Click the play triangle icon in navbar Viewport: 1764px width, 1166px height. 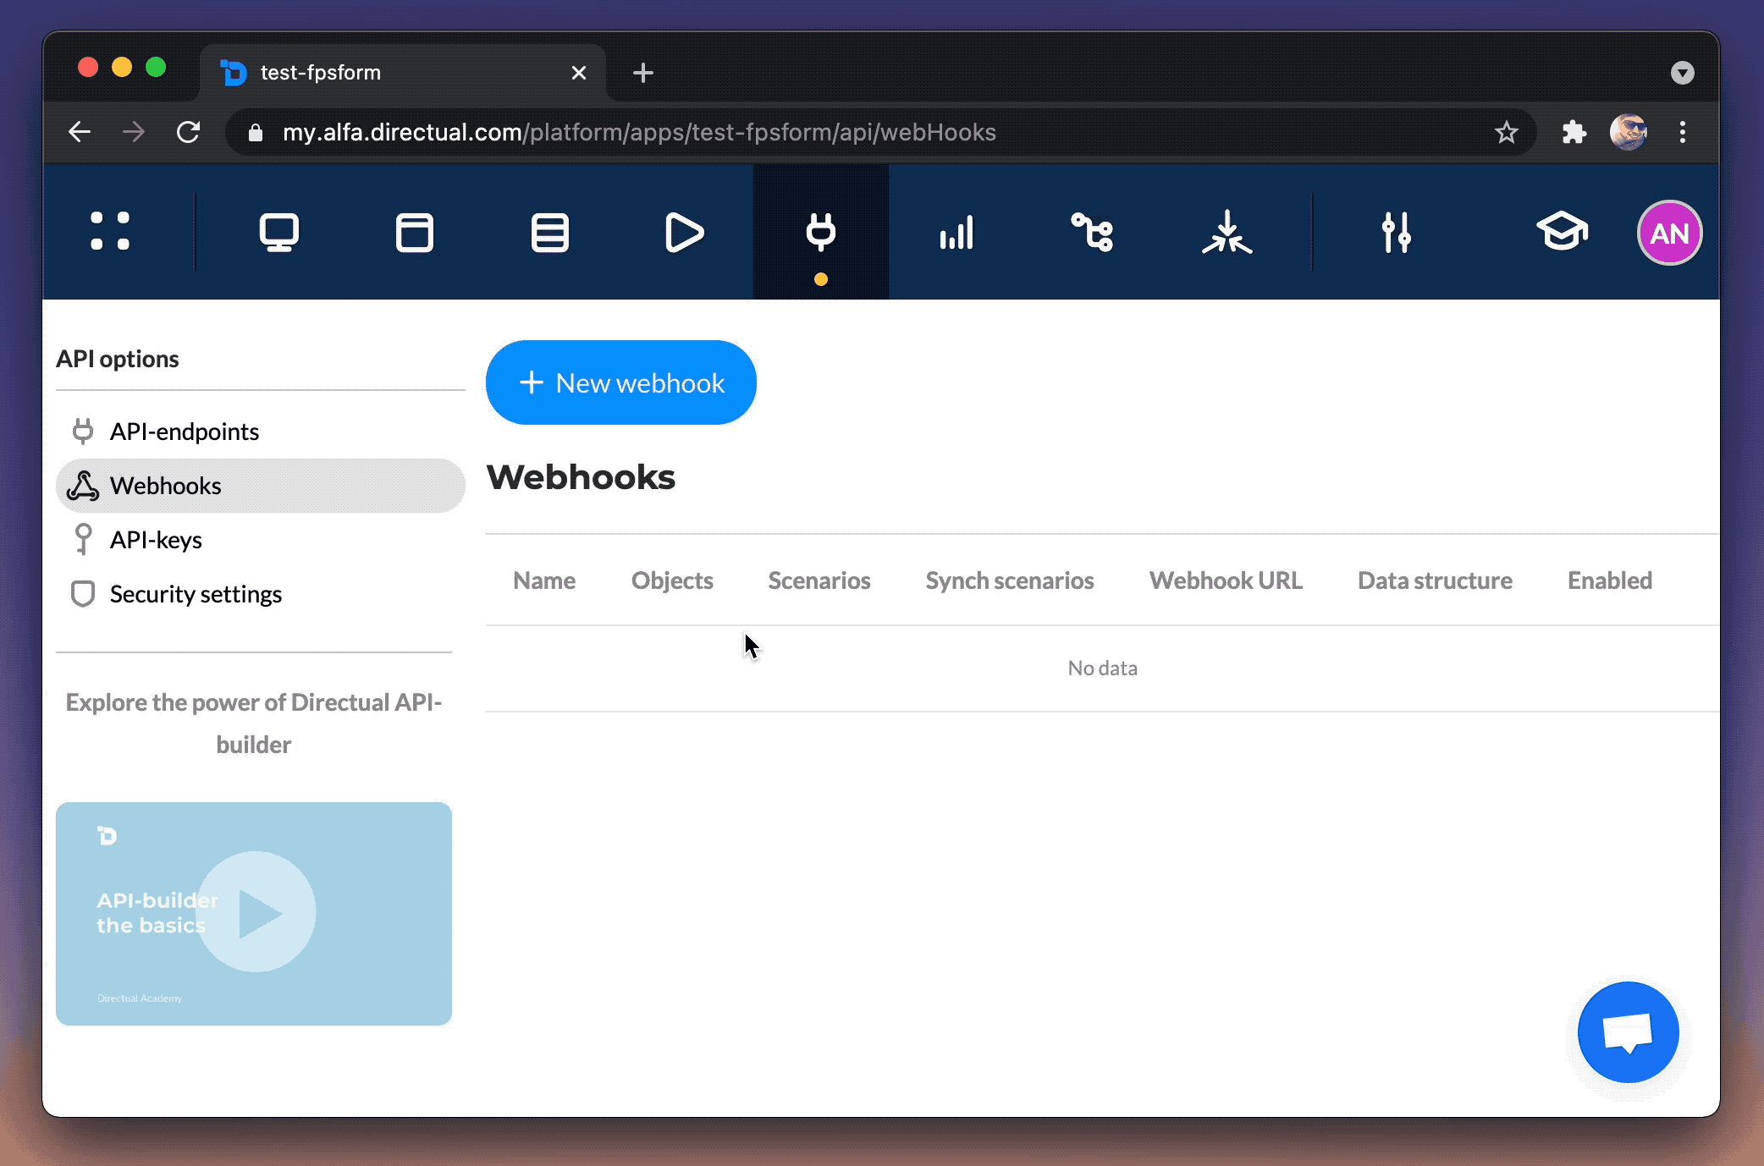click(x=684, y=233)
